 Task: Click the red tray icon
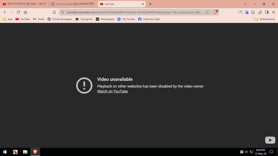point(242,152)
